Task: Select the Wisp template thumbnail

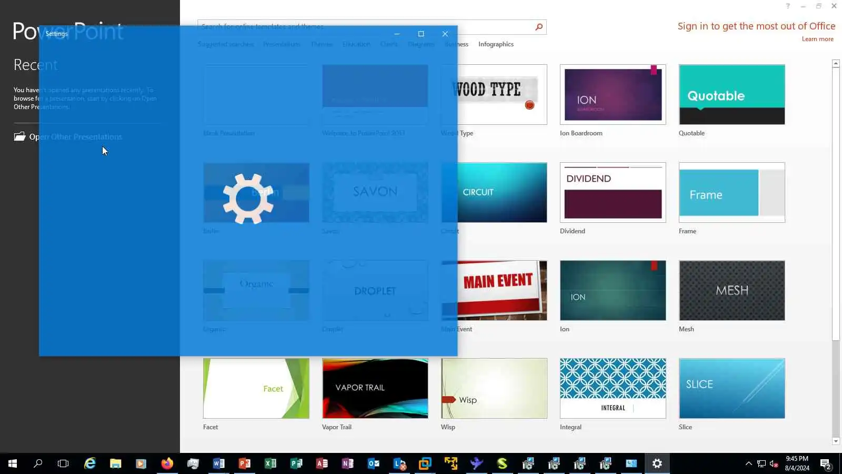Action: pos(494,389)
